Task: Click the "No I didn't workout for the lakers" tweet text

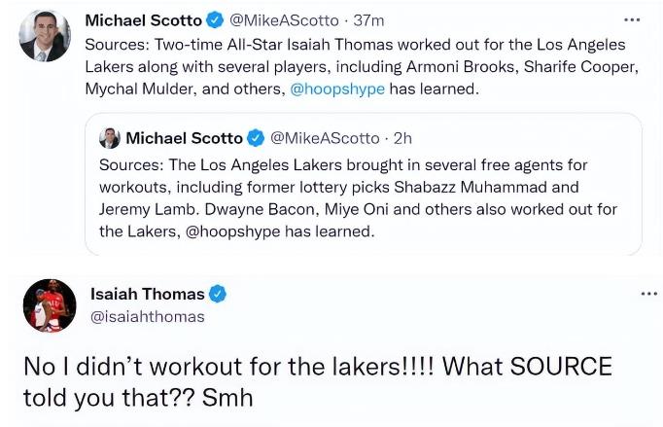Action: point(317,381)
